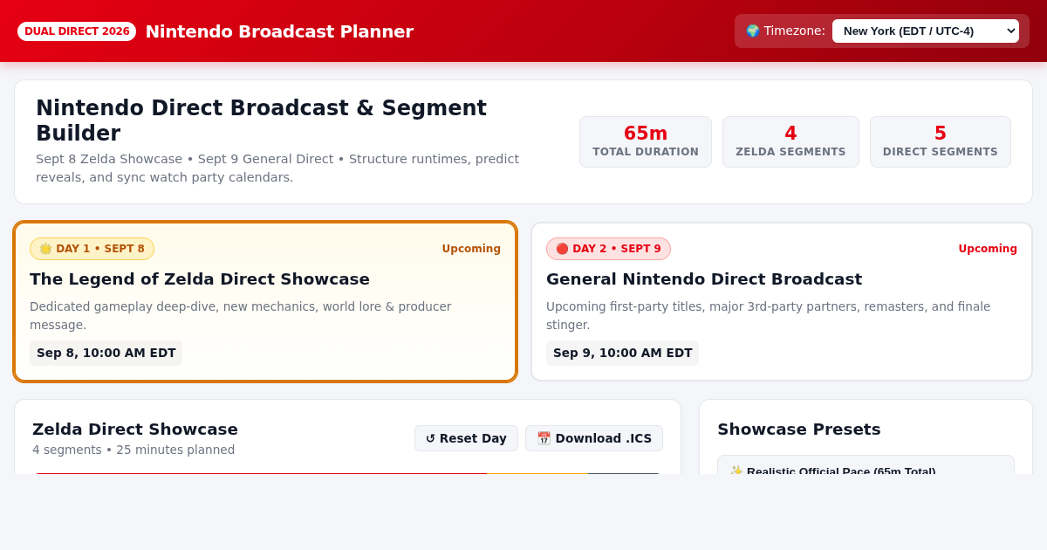
Task: Open the Timezone dropdown
Action: click(x=925, y=31)
